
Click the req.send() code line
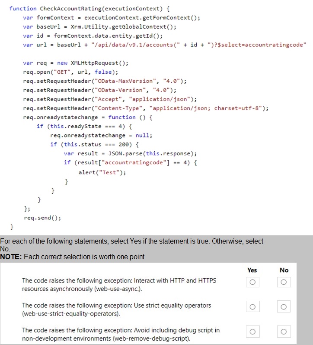pyautogui.click(x=42, y=218)
